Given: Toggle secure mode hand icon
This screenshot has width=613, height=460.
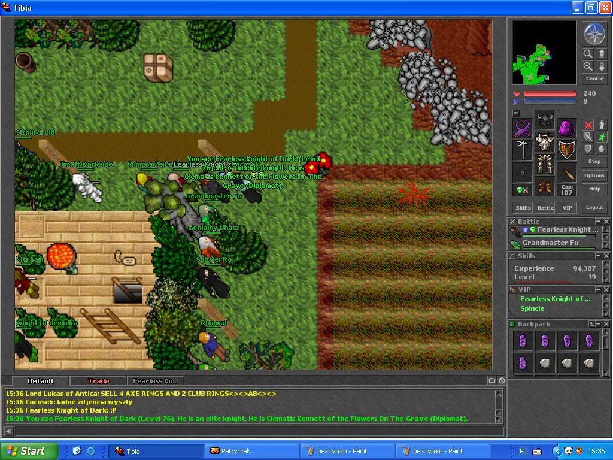Looking at the screenshot, I should coord(601,149).
